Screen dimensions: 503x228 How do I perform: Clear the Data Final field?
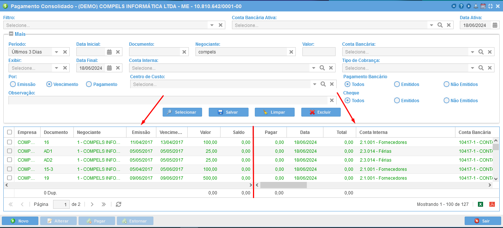tap(118, 68)
